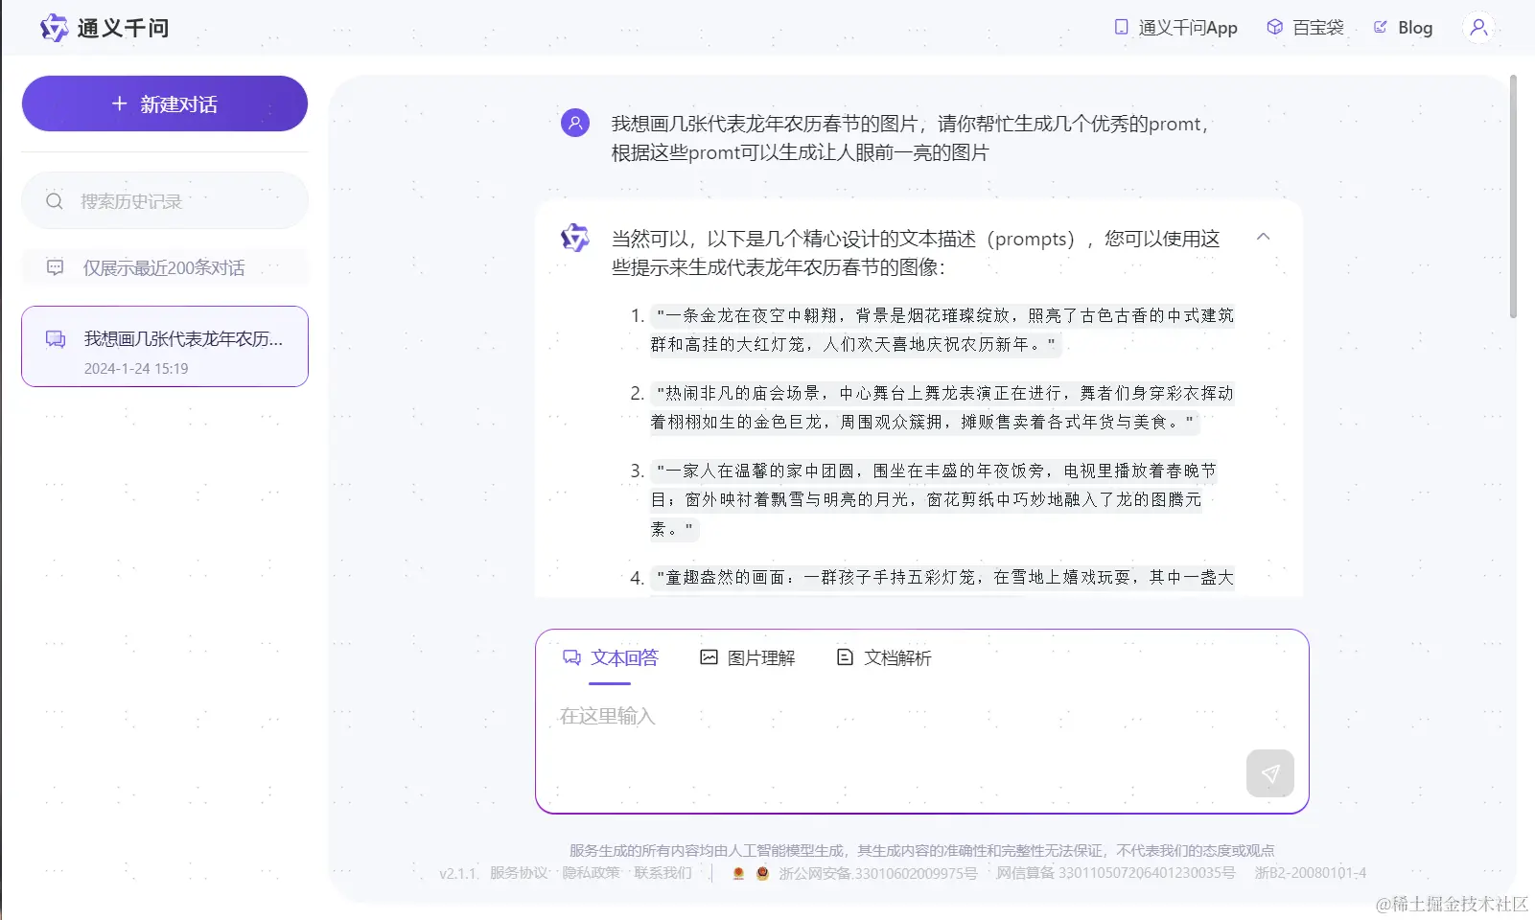Open the 网信算备 filing number link
Viewport: 1535px width, 920px height.
point(1116,873)
